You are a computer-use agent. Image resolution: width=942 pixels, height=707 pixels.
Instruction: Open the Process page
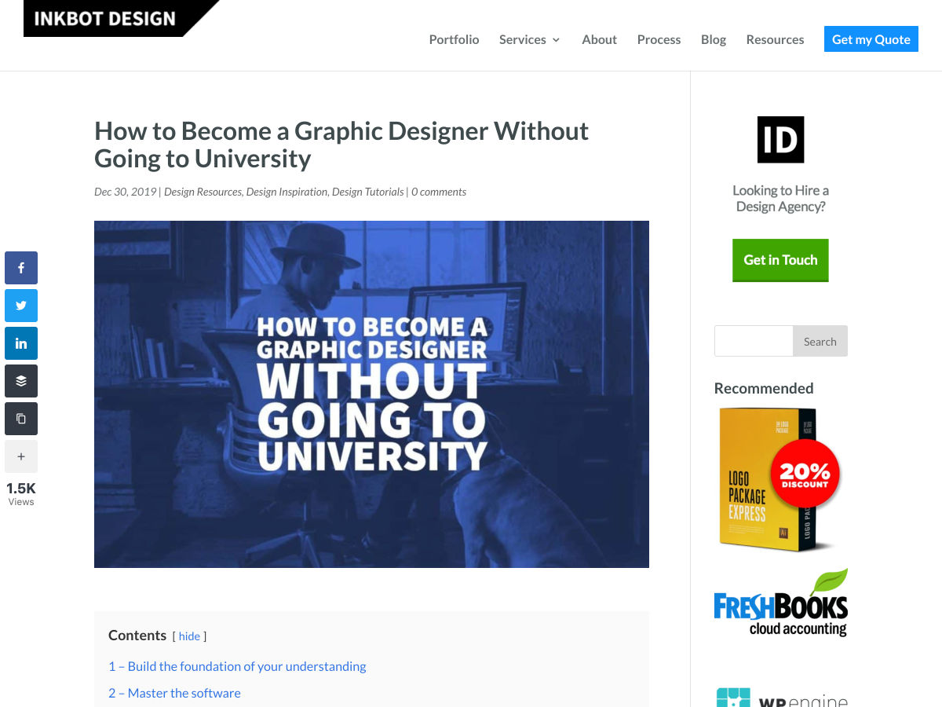pyautogui.click(x=659, y=39)
